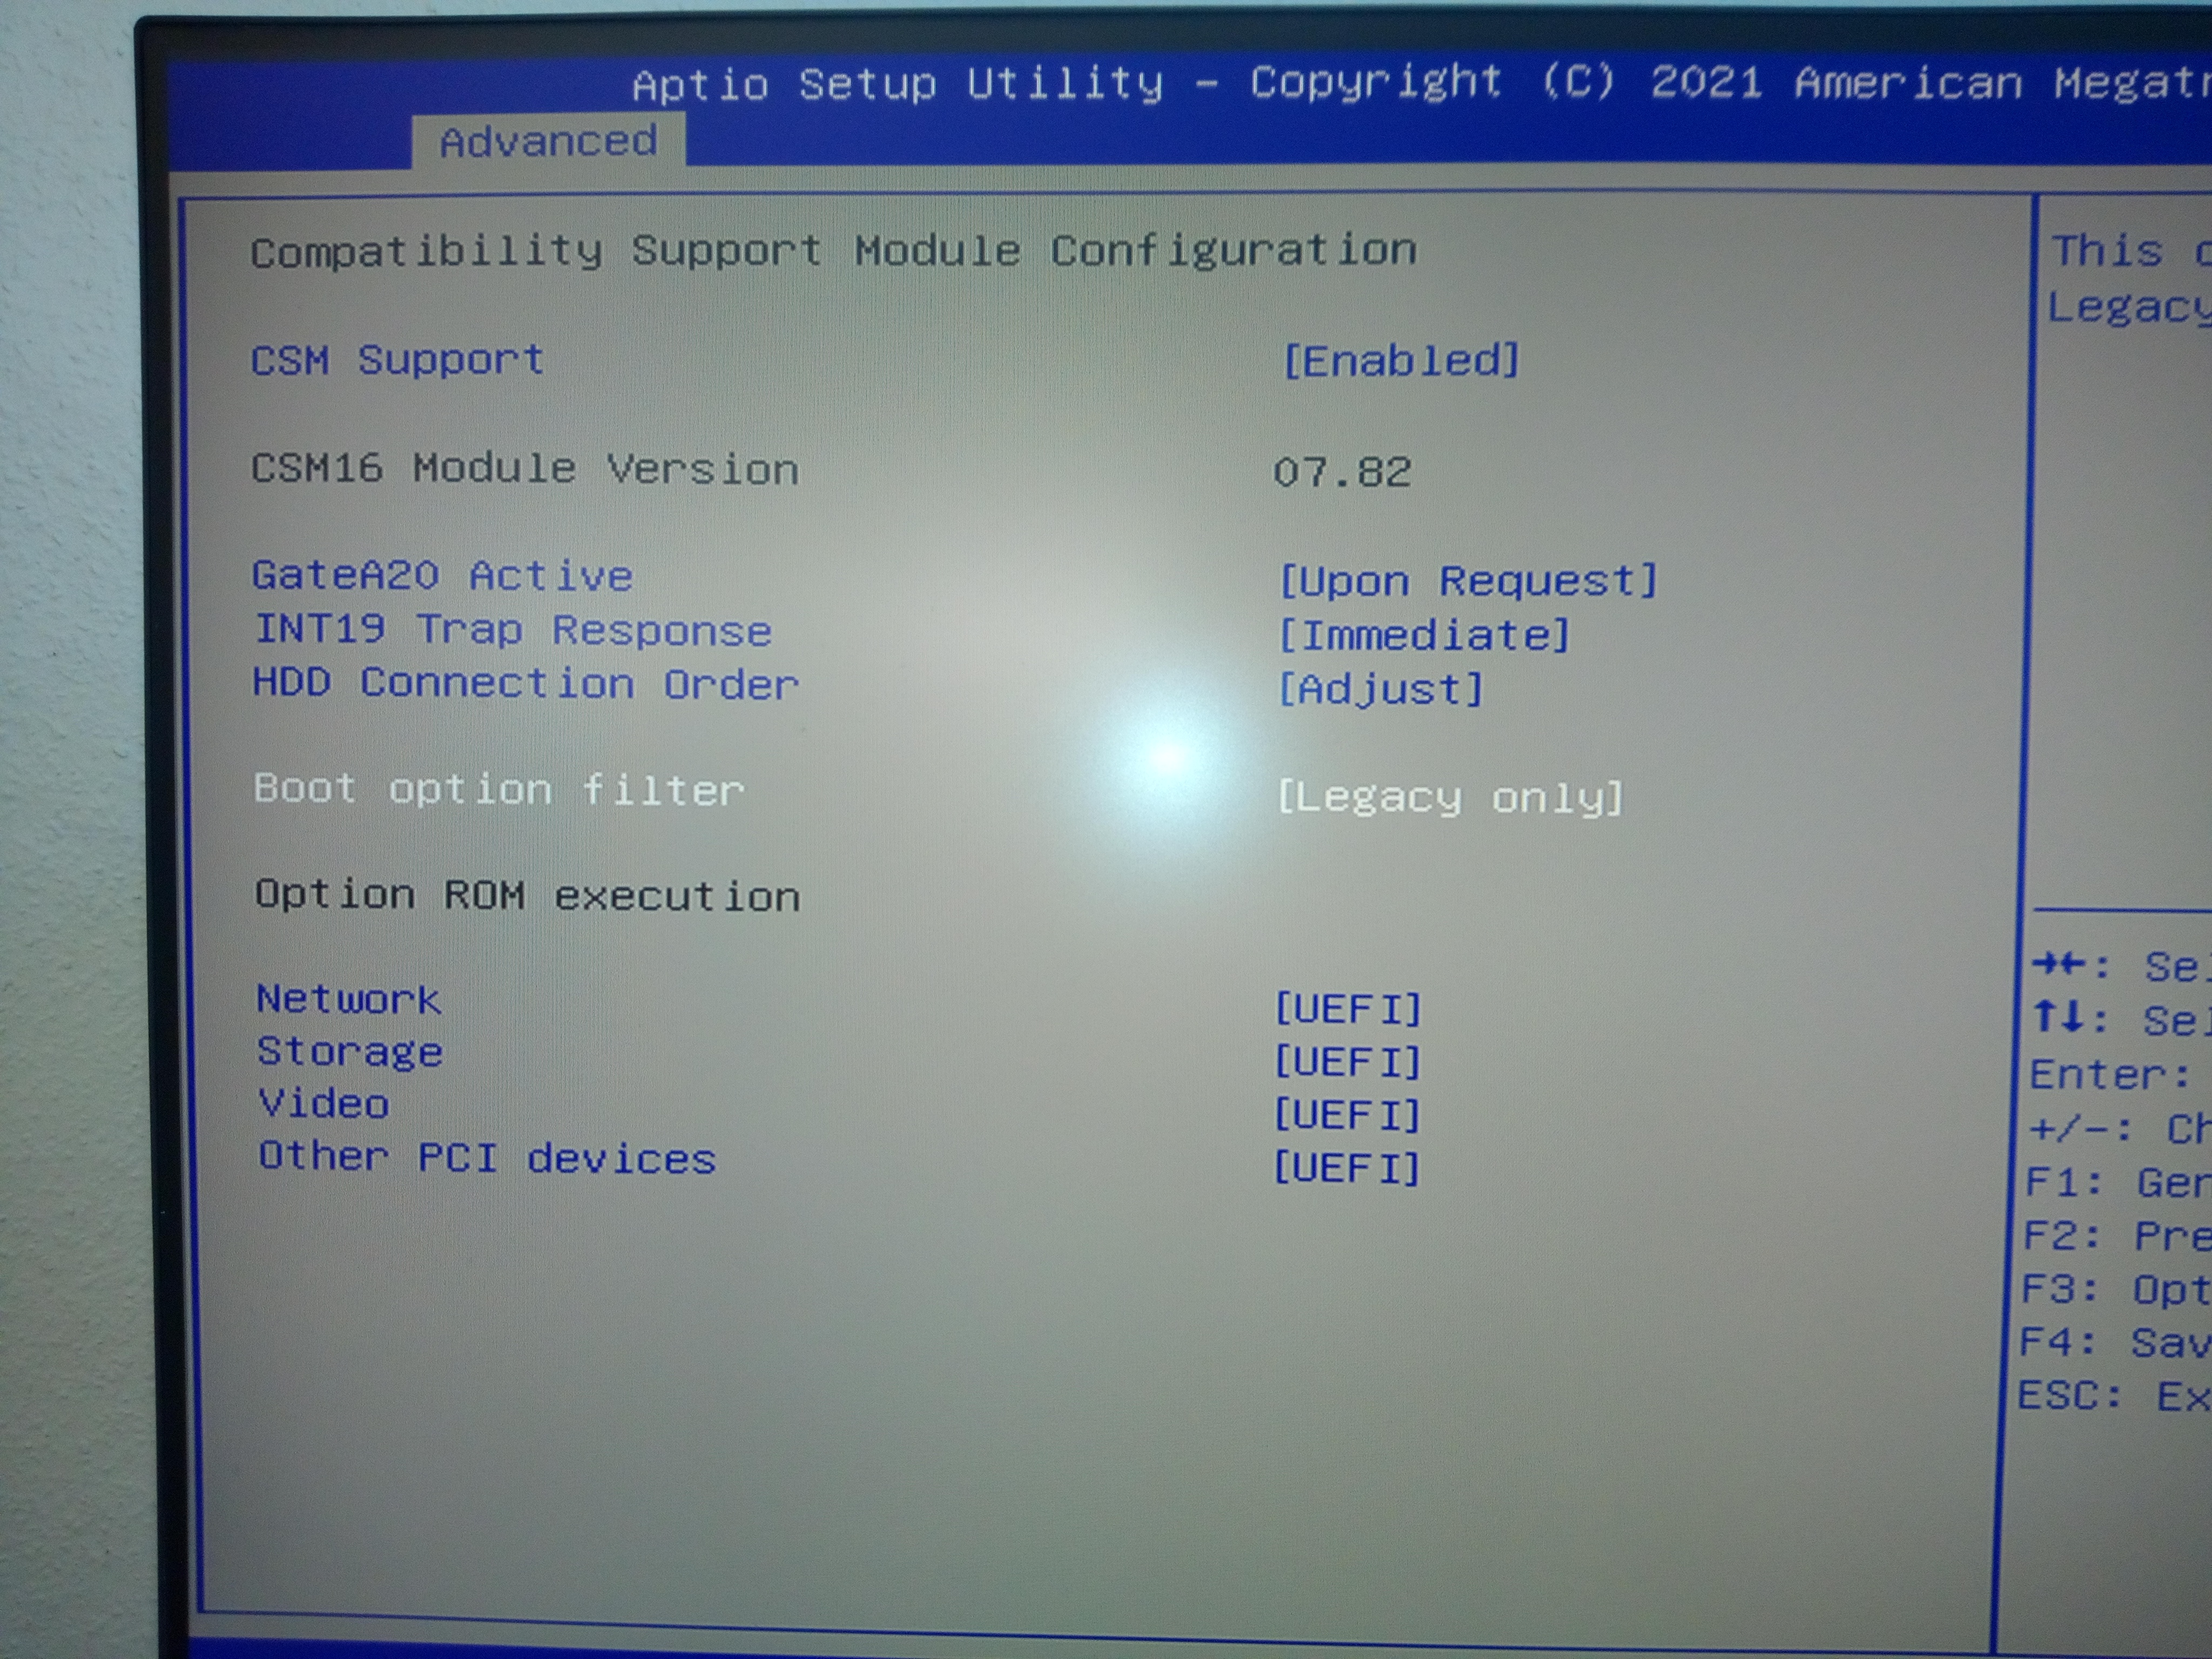Select the Network option ROM setting
Viewport: 2212px width, 1659px height.
348,999
